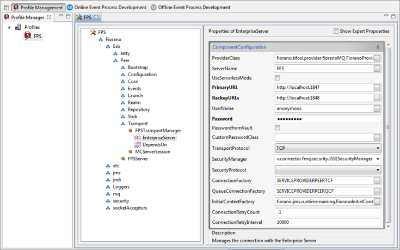Select the Loggers tree node
The height and width of the screenshot is (250, 400).
coord(121,187)
